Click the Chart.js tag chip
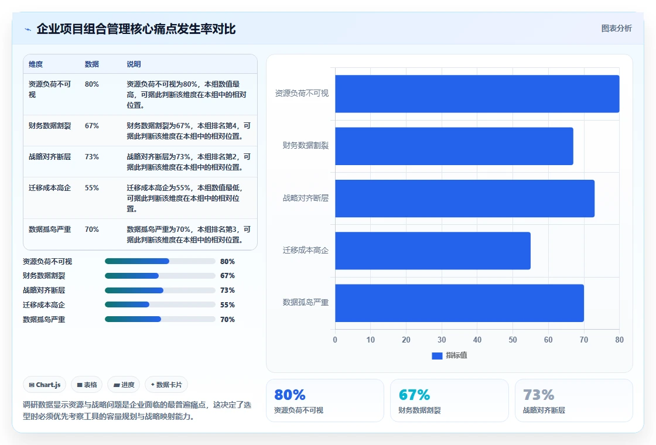This screenshot has height=445, width=656. [45, 385]
